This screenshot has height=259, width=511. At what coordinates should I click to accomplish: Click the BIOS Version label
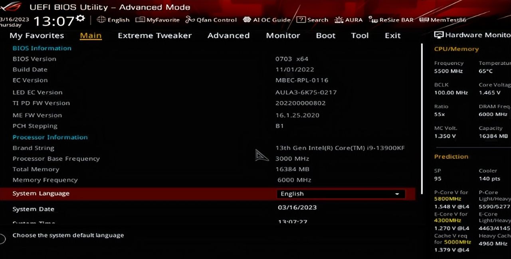point(34,59)
